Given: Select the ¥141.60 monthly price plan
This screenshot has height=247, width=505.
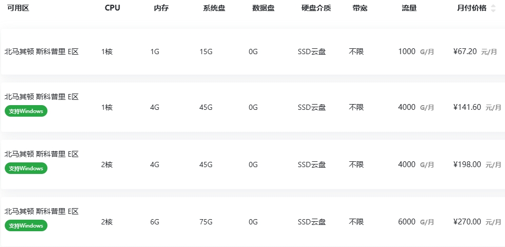Looking at the screenshot, I should coord(467,107).
